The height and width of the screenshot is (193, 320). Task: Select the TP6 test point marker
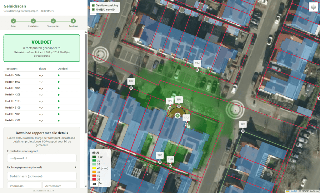click(x=170, y=166)
